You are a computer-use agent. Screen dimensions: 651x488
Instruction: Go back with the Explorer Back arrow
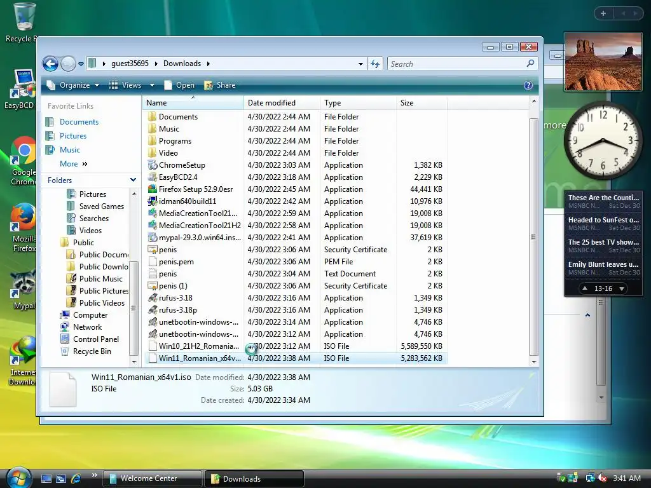51,64
